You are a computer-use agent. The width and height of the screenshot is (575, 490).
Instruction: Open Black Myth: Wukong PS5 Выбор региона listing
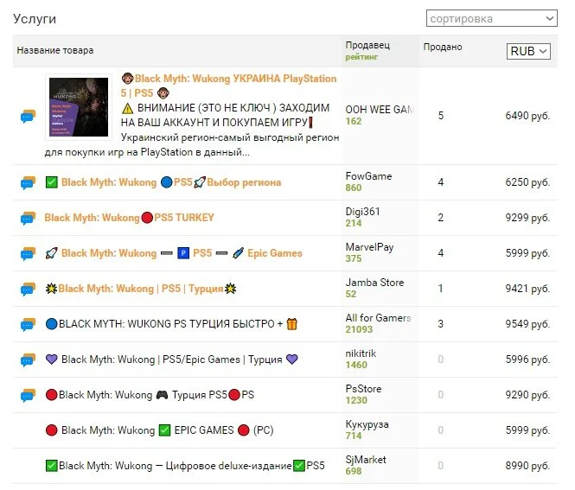[x=163, y=182]
